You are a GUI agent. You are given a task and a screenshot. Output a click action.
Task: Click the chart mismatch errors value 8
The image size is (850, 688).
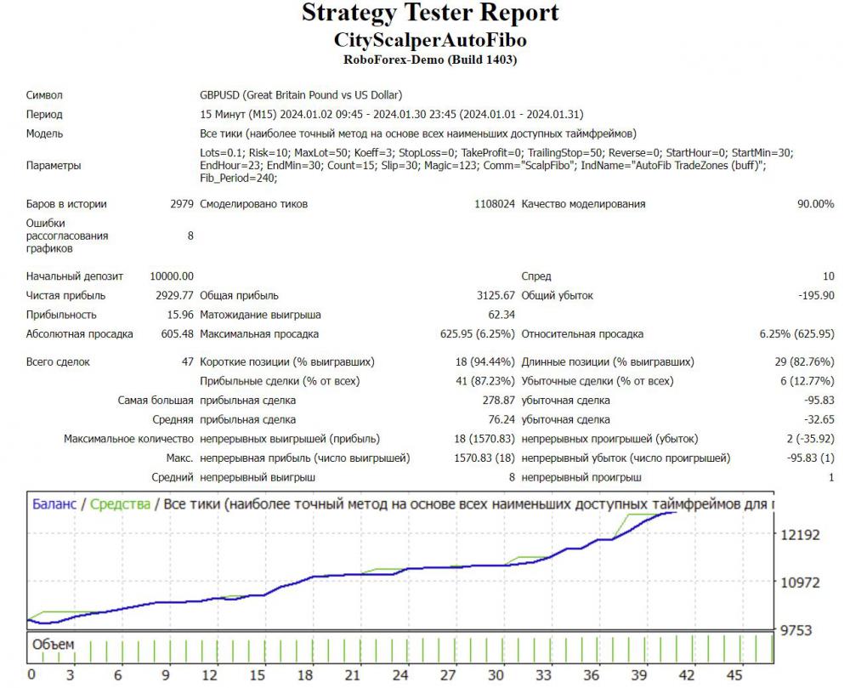[x=190, y=236]
